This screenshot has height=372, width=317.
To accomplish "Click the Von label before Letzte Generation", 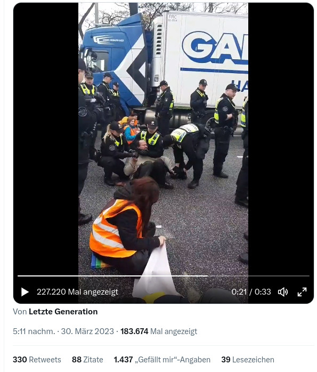I will tap(20, 312).
